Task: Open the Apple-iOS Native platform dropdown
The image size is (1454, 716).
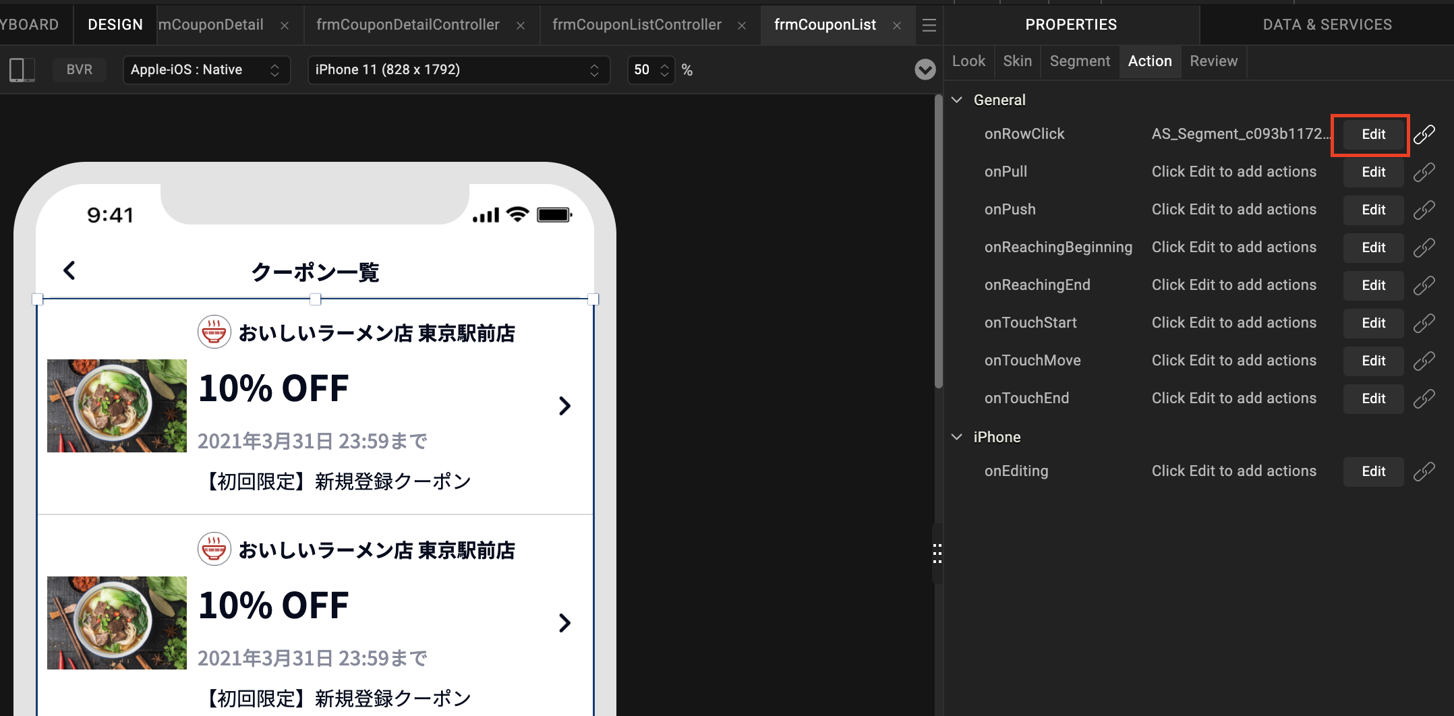Action: 206,69
